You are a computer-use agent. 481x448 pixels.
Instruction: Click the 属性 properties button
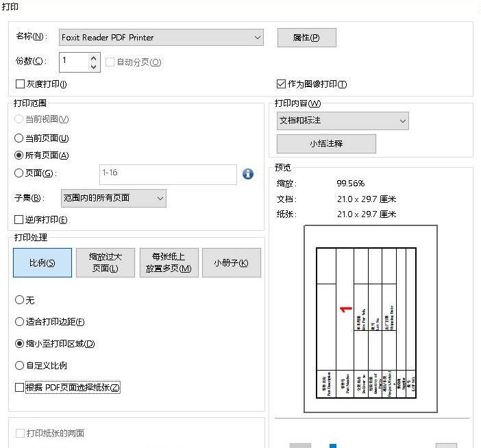306,38
